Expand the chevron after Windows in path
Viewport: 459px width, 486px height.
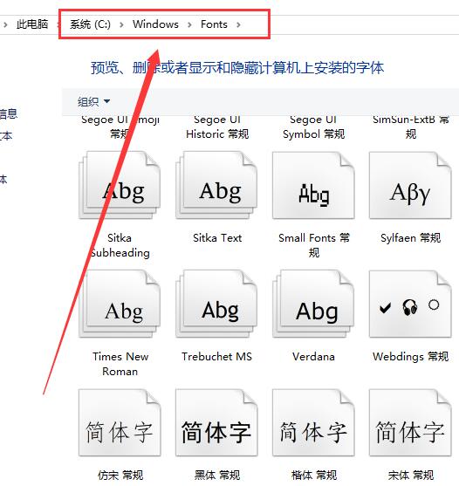point(189,24)
